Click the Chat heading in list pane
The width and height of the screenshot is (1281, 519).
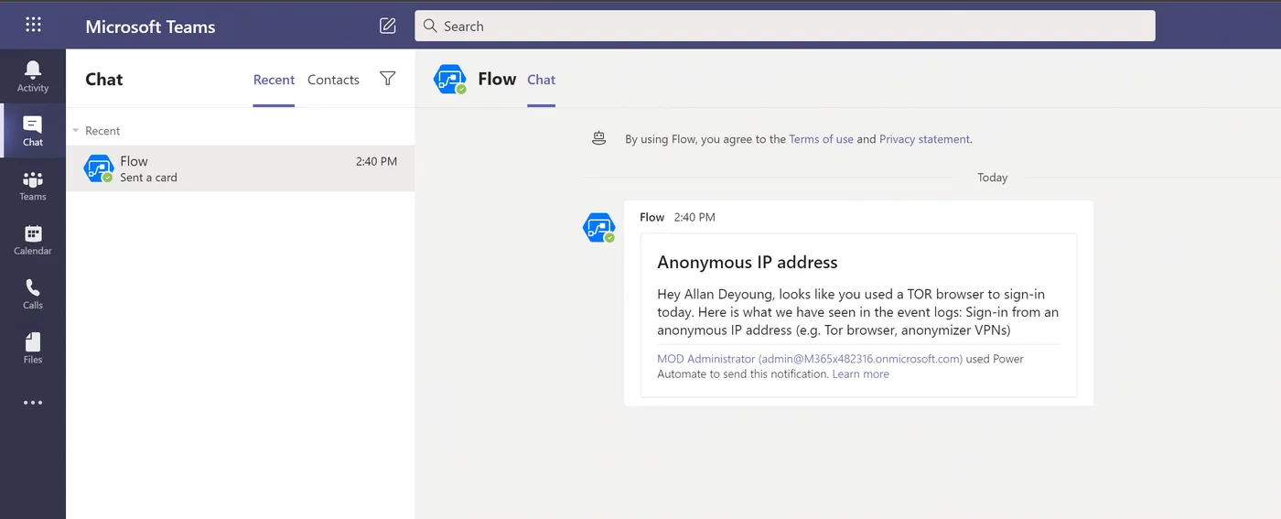tap(104, 80)
